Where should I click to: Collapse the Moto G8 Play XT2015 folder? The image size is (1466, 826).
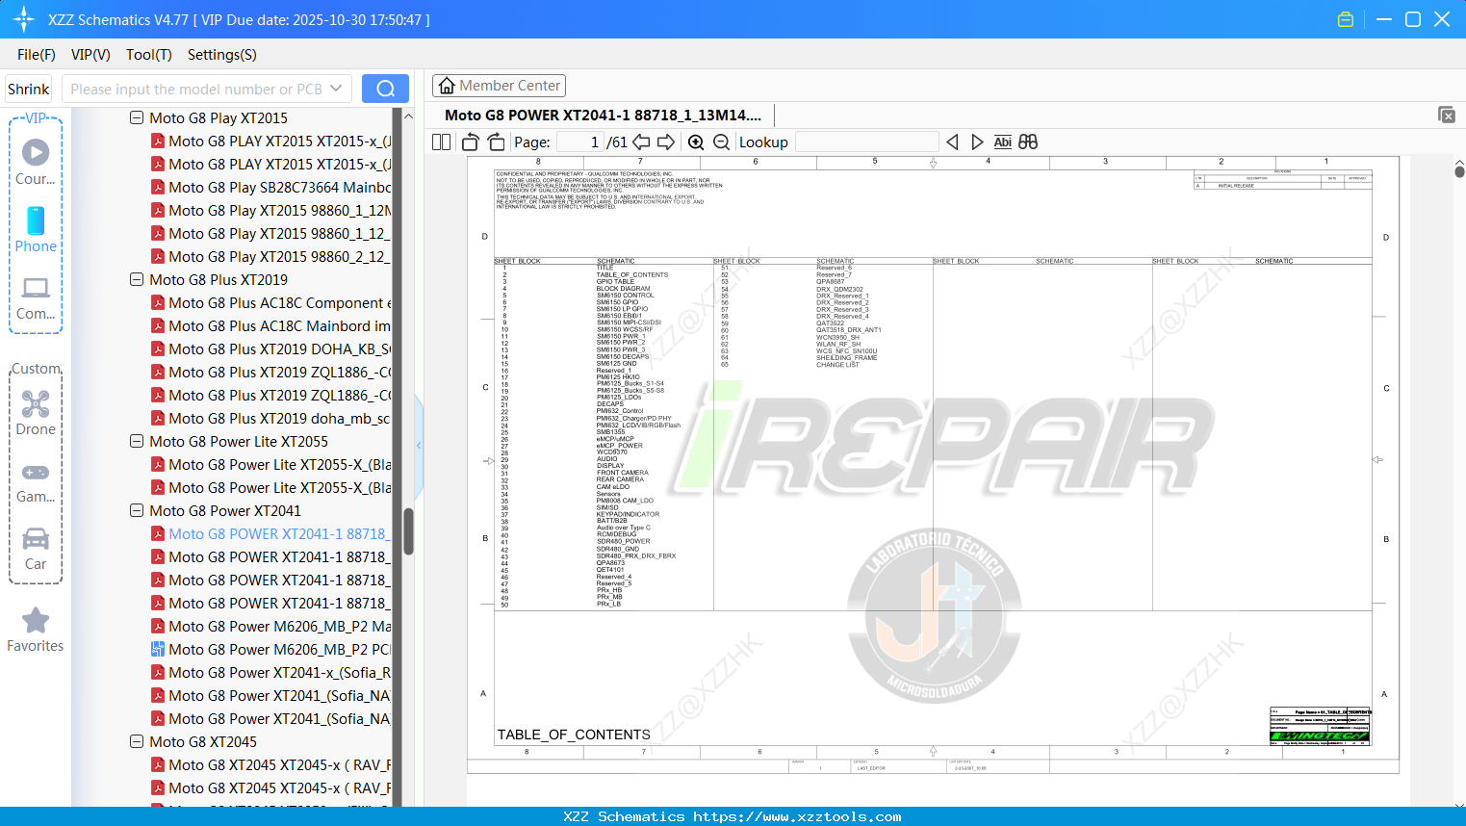[x=137, y=117]
